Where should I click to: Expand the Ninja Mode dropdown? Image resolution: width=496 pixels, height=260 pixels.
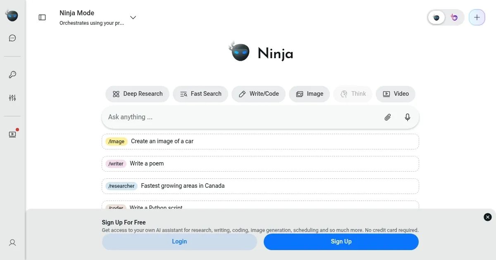(x=133, y=17)
